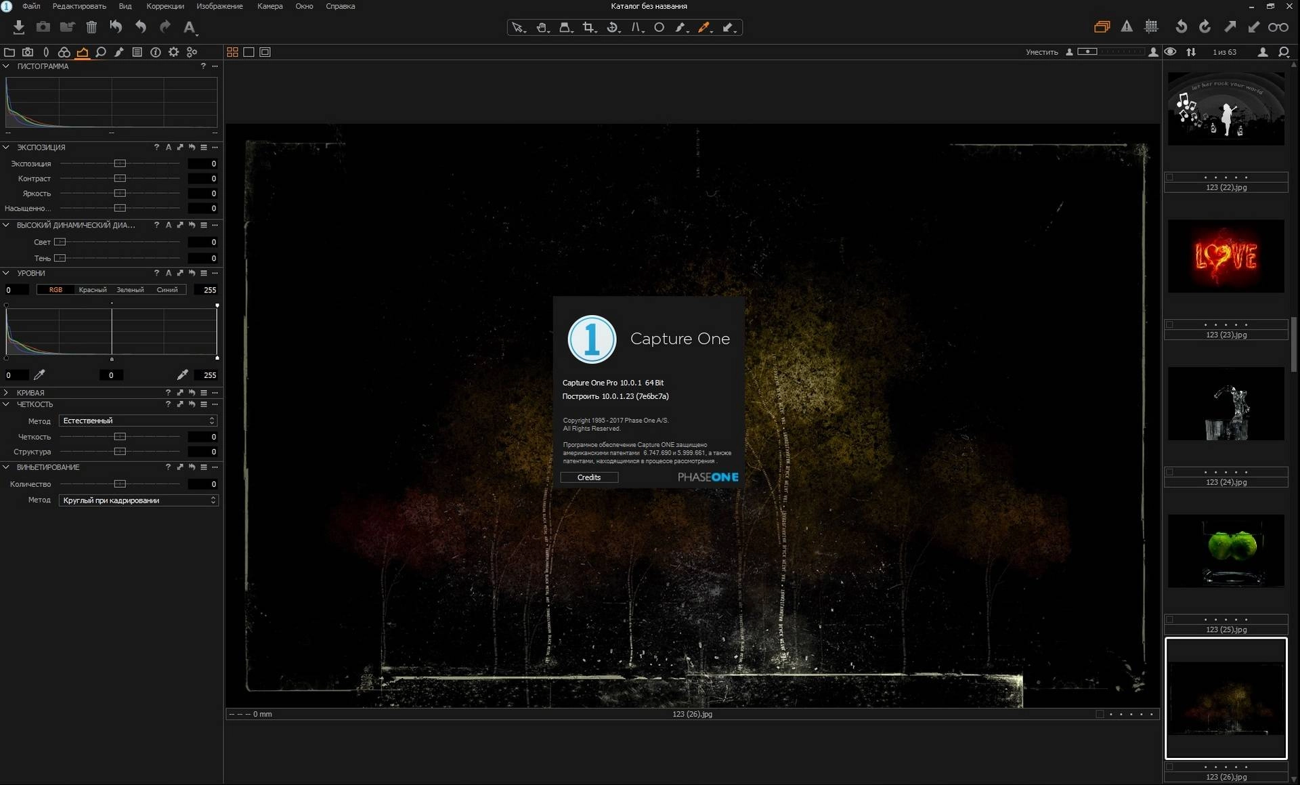The image size is (1300, 785).
Task: Collapse the Четкость panel
Action: (x=6, y=404)
